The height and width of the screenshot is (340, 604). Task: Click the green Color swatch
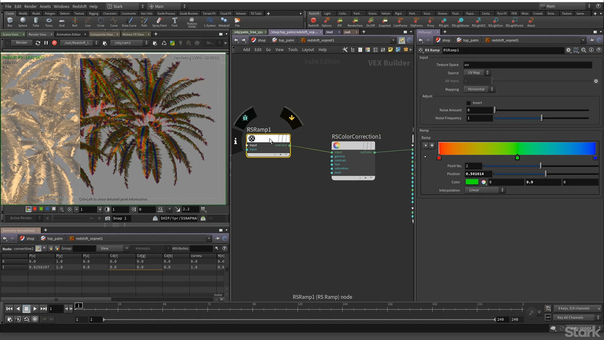472,182
